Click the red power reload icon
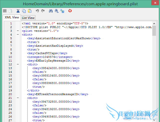This screenshot has height=122, width=160. [x=70, y=11]
